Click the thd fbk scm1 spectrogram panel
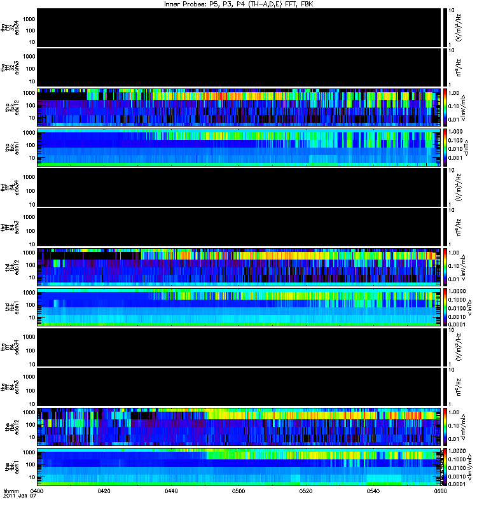Image resolution: width=477 pixels, height=509 pixels. tap(239, 307)
